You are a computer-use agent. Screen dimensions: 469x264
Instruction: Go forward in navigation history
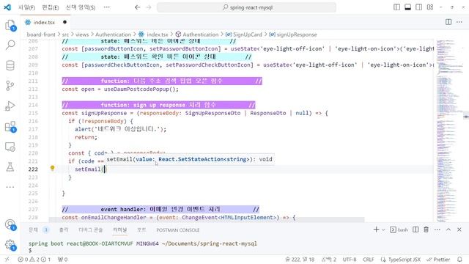(148, 7)
